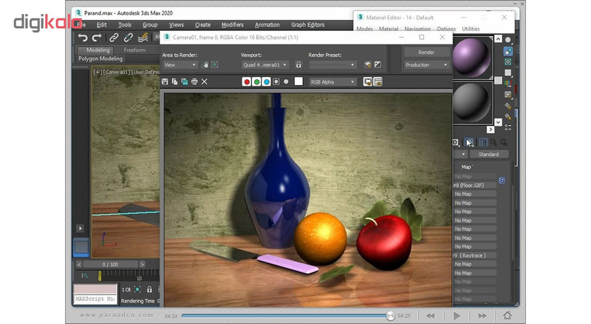The image size is (591, 324).
Task: Clone the rendered frame window
Action: coord(184,81)
